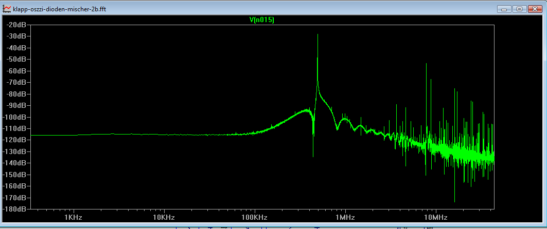This screenshot has height=229, width=547.
Task: Click the -130dB axis label
Action: (14, 151)
